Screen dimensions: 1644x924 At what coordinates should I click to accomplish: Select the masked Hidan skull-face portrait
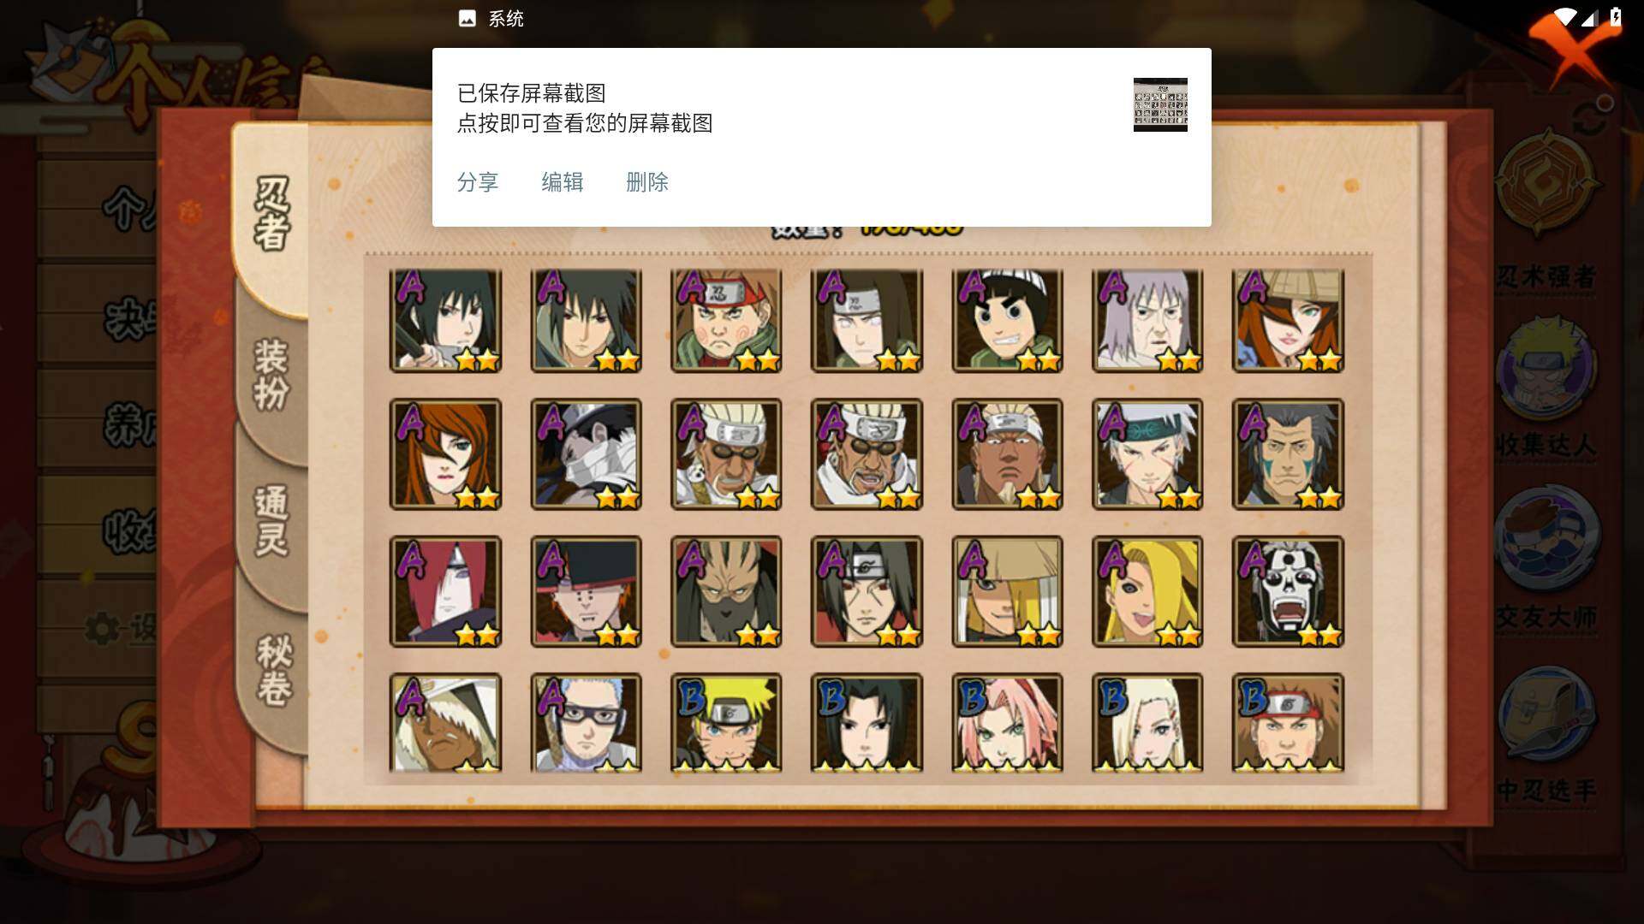pos(1288,591)
